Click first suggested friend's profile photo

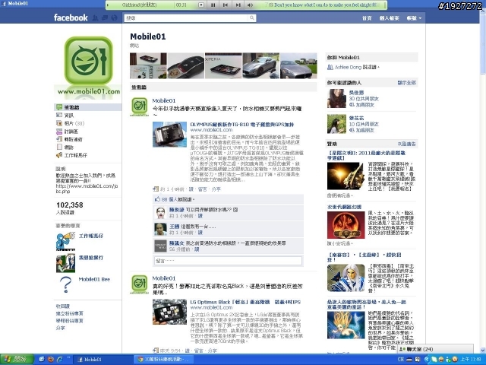pyautogui.click(x=336, y=98)
